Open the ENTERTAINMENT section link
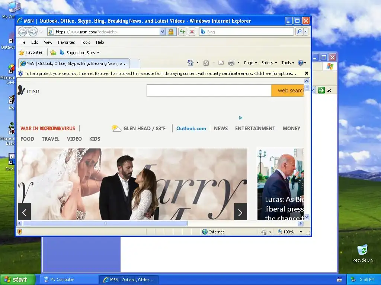The width and height of the screenshot is (381, 285). pyautogui.click(x=255, y=128)
